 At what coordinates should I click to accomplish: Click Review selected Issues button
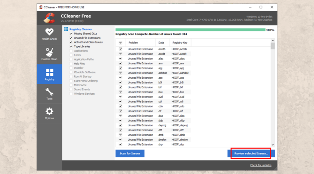pyautogui.click(x=251, y=153)
